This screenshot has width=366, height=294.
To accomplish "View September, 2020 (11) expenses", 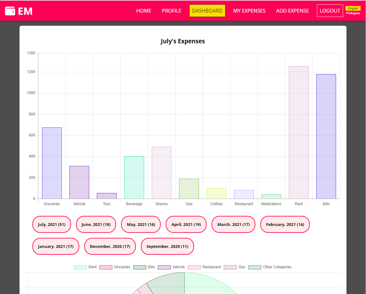I will pyautogui.click(x=167, y=246).
